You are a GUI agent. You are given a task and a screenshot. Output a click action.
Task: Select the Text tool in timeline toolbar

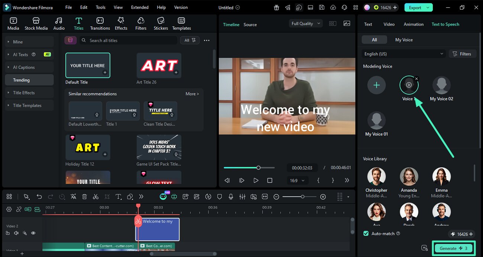pos(119,197)
